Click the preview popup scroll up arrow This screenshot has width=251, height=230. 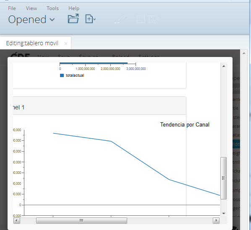pos(224,66)
